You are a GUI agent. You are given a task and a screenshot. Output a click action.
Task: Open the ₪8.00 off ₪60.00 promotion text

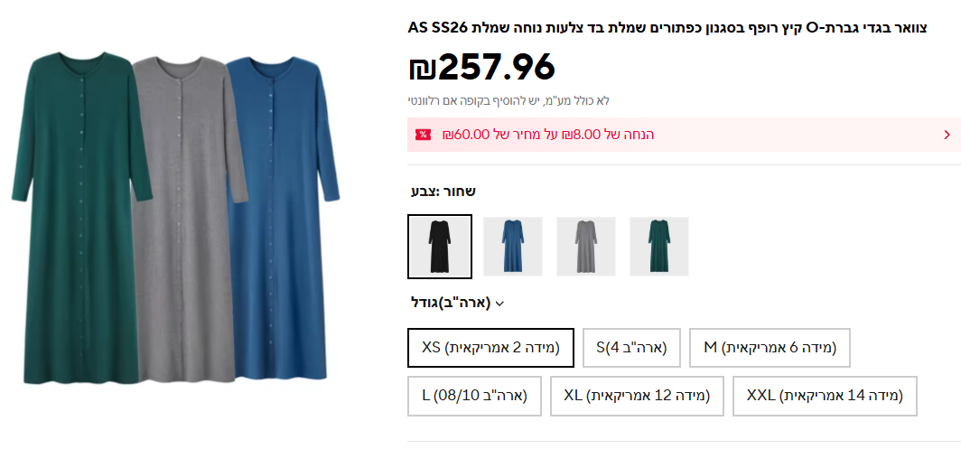coord(548,135)
